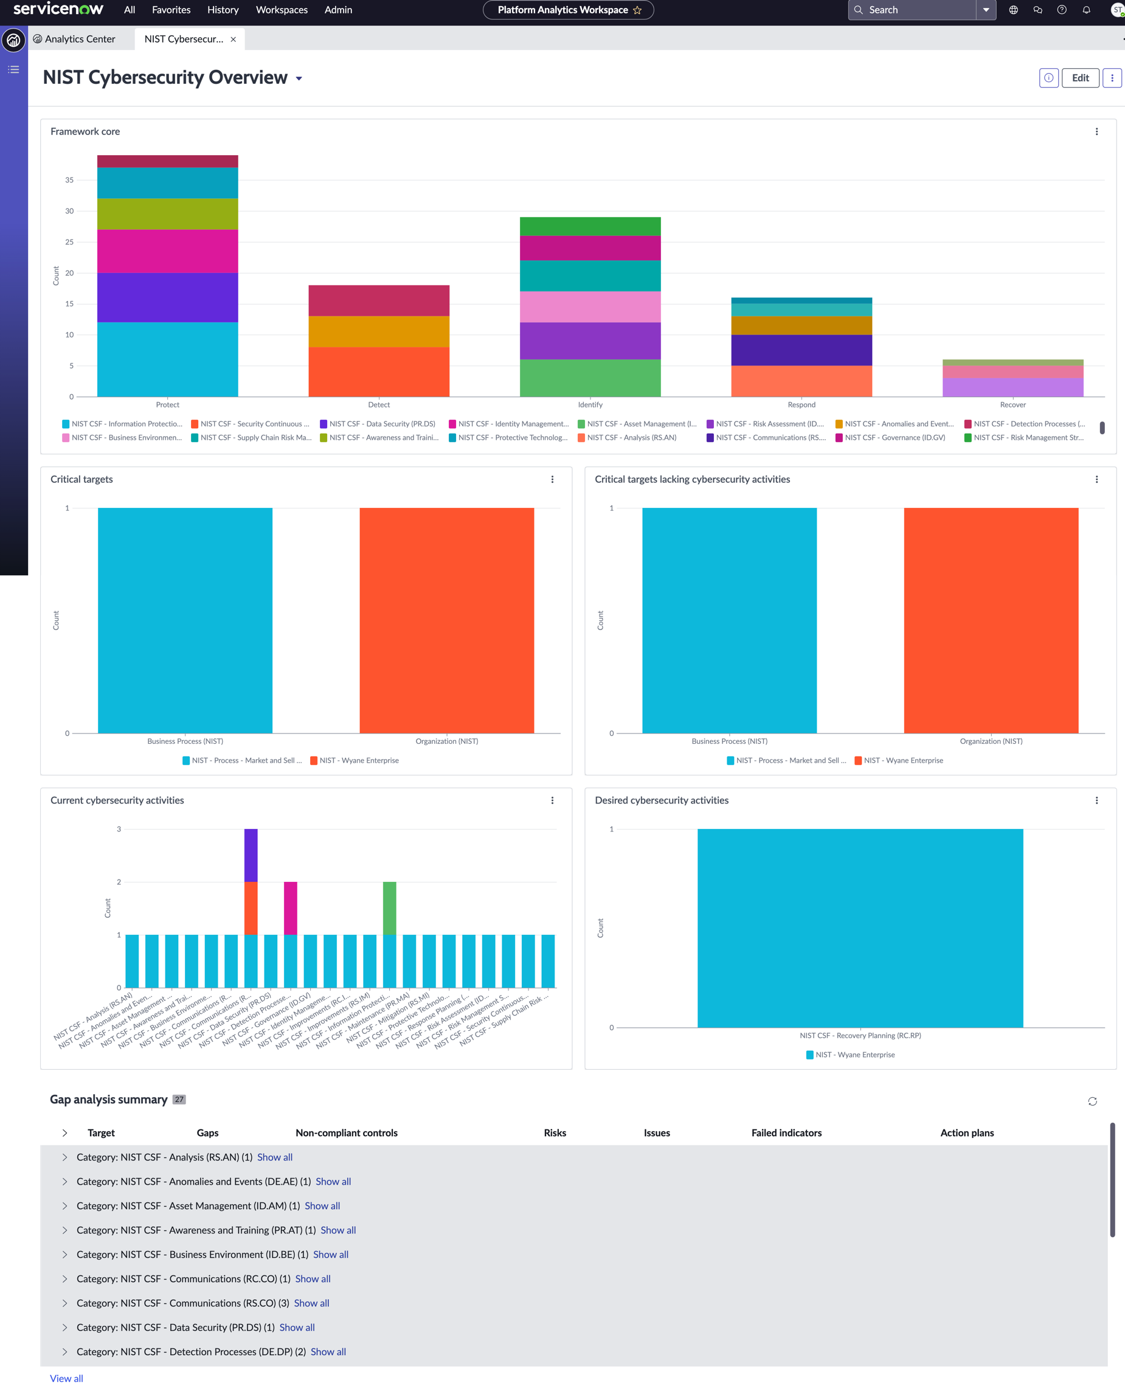Click the search magnifier icon
The height and width of the screenshot is (1394, 1125).
pos(858,10)
